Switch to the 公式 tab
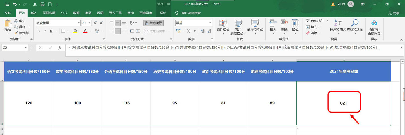The width and height of the screenshot is (405, 135). (x=64, y=13)
